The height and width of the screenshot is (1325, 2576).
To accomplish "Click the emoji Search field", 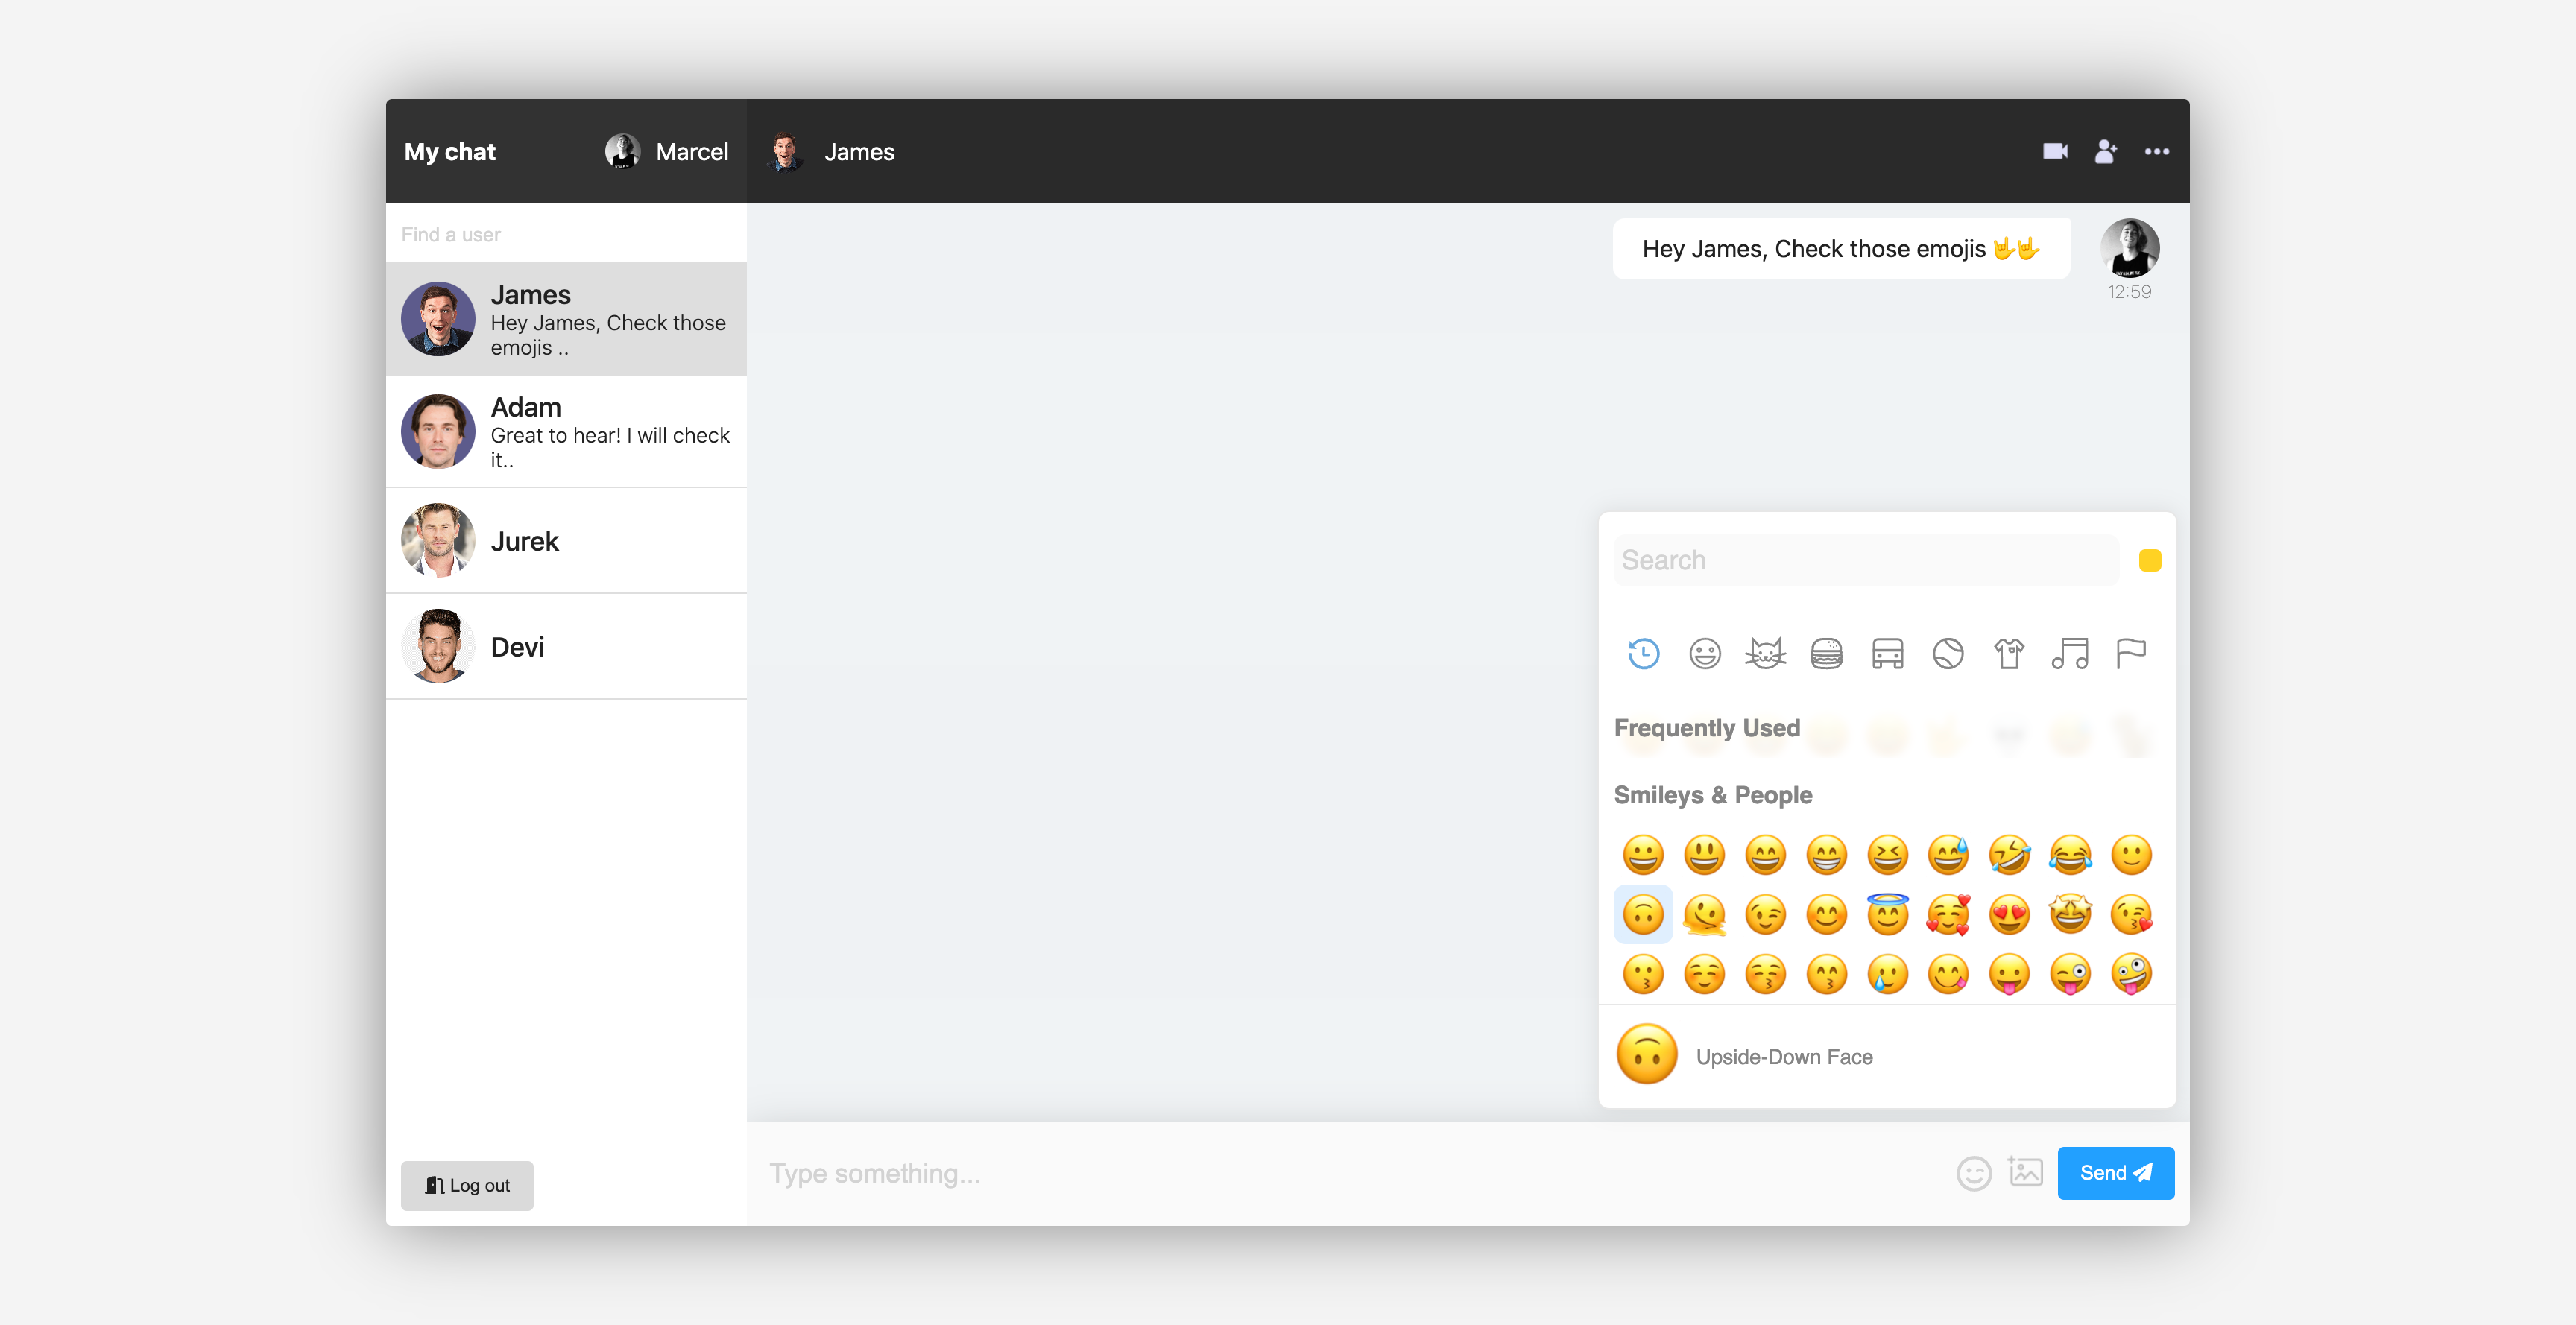I will (x=1865, y=560).
